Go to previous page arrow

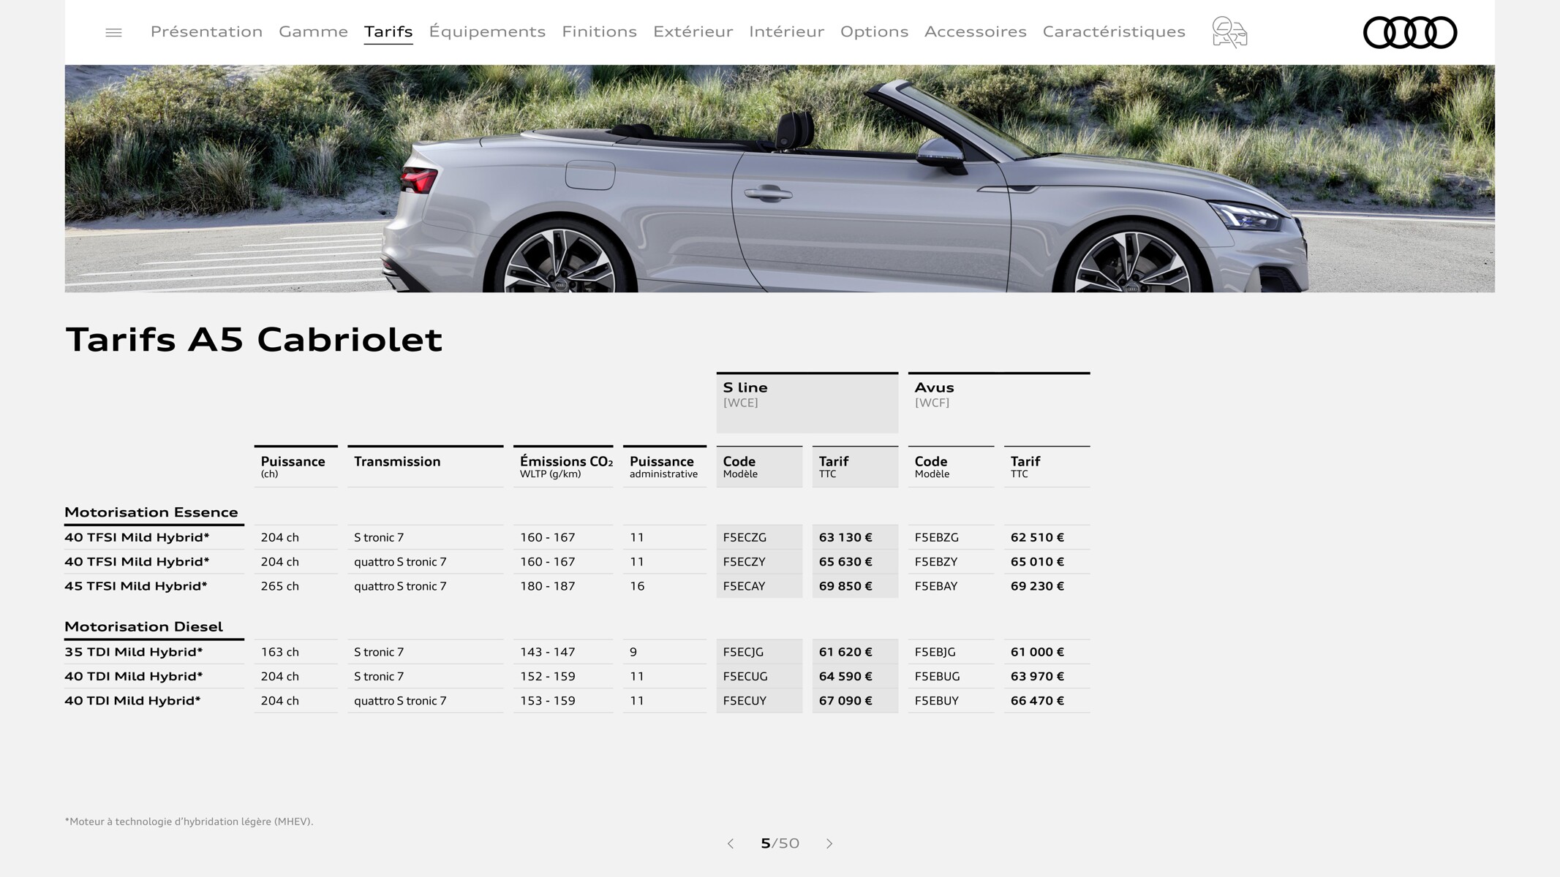730,843
